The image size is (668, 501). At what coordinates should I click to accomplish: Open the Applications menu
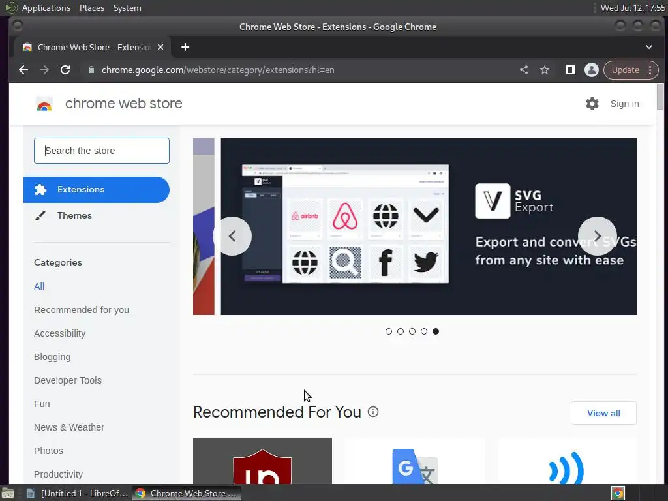46,8
